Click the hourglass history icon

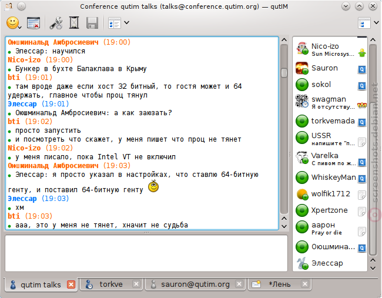point(74,23)
